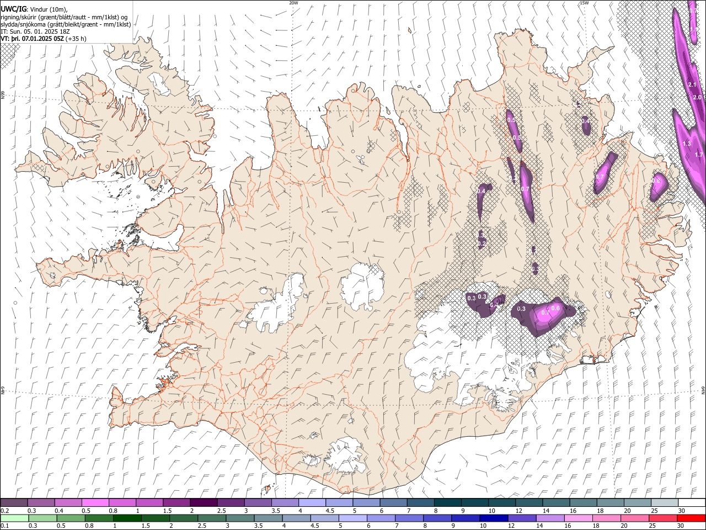This screenshot has width=706, height=530.
Task: Select the 'rigning/skúrir (grænt/blátt/rautt' legend description line
Action: pos(63,17)
